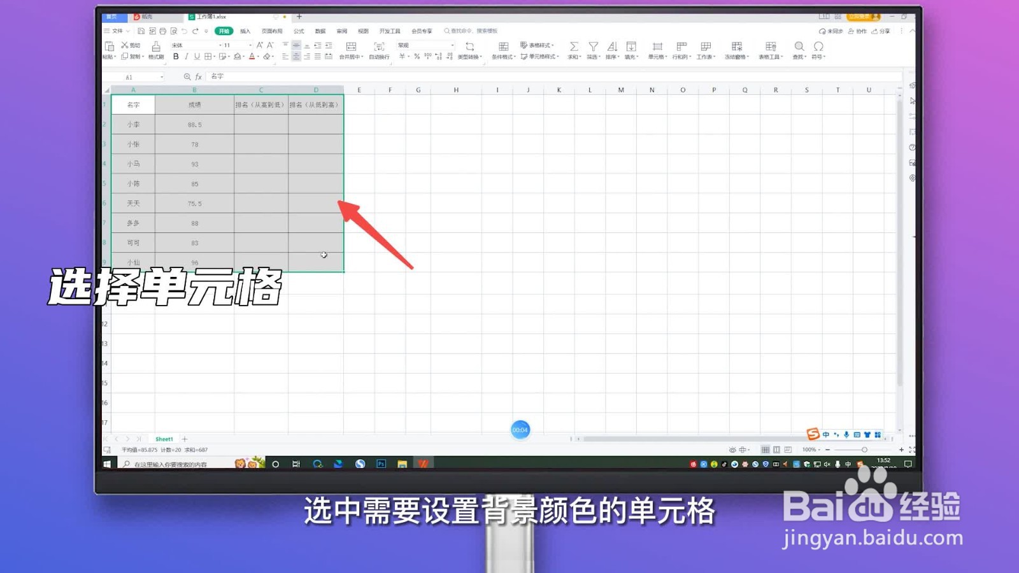
Task: Click the fill color bucket swatch
Action: point(237,56)
